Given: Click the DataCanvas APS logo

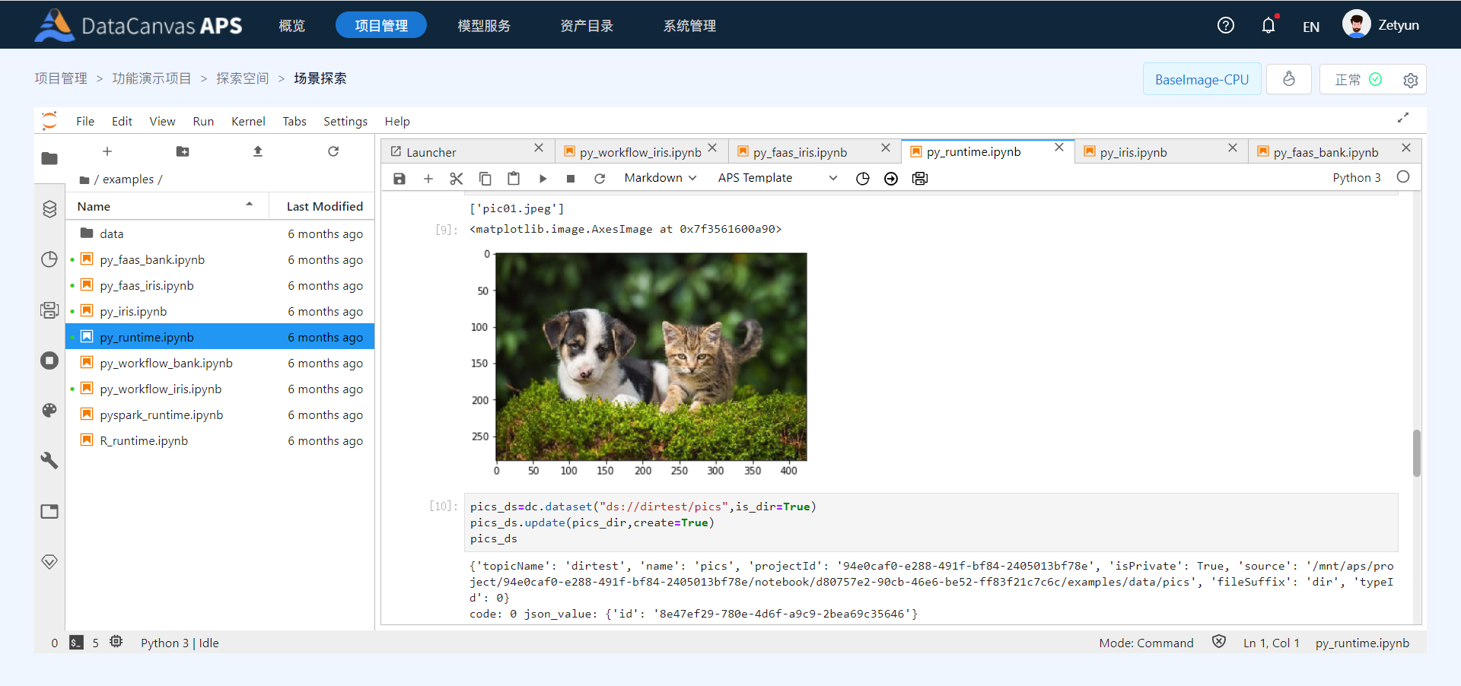Looking at the screenshot, I should click(138, 25).
